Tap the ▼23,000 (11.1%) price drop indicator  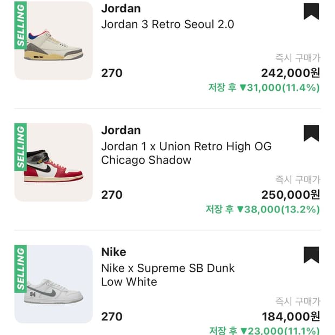(x=264, y=330)
